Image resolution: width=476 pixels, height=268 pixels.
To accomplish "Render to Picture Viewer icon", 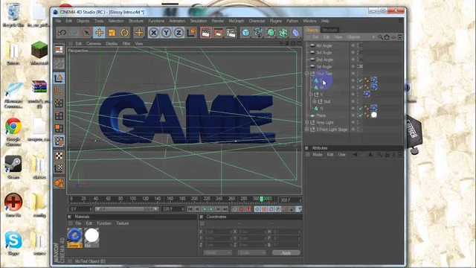I will (x=218, y=33).
